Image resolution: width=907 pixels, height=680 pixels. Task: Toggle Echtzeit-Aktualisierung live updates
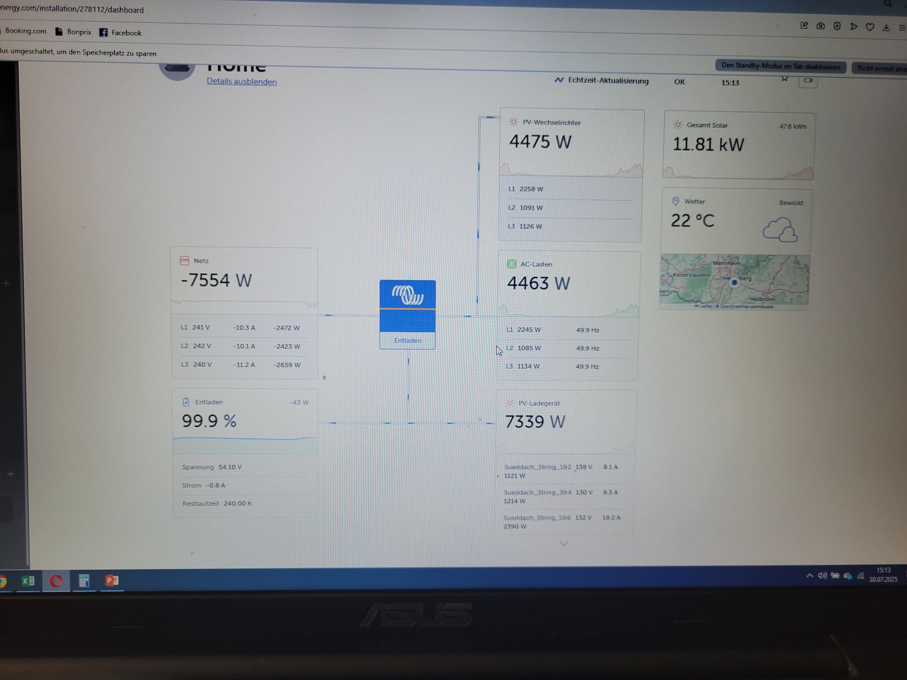coord(601,80)
